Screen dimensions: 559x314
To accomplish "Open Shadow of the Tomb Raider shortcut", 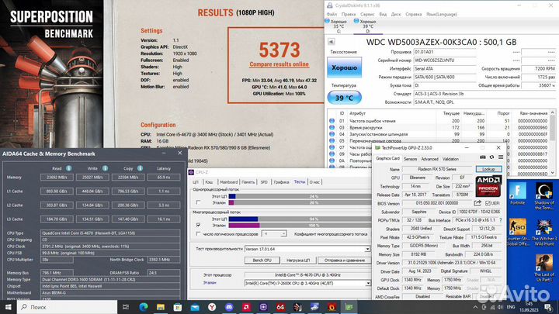I will [543, 194].
